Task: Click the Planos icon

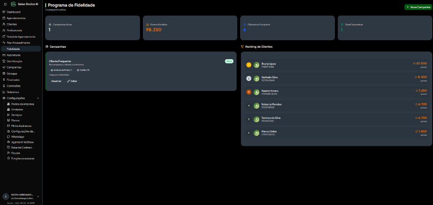Action: [8, 120]
